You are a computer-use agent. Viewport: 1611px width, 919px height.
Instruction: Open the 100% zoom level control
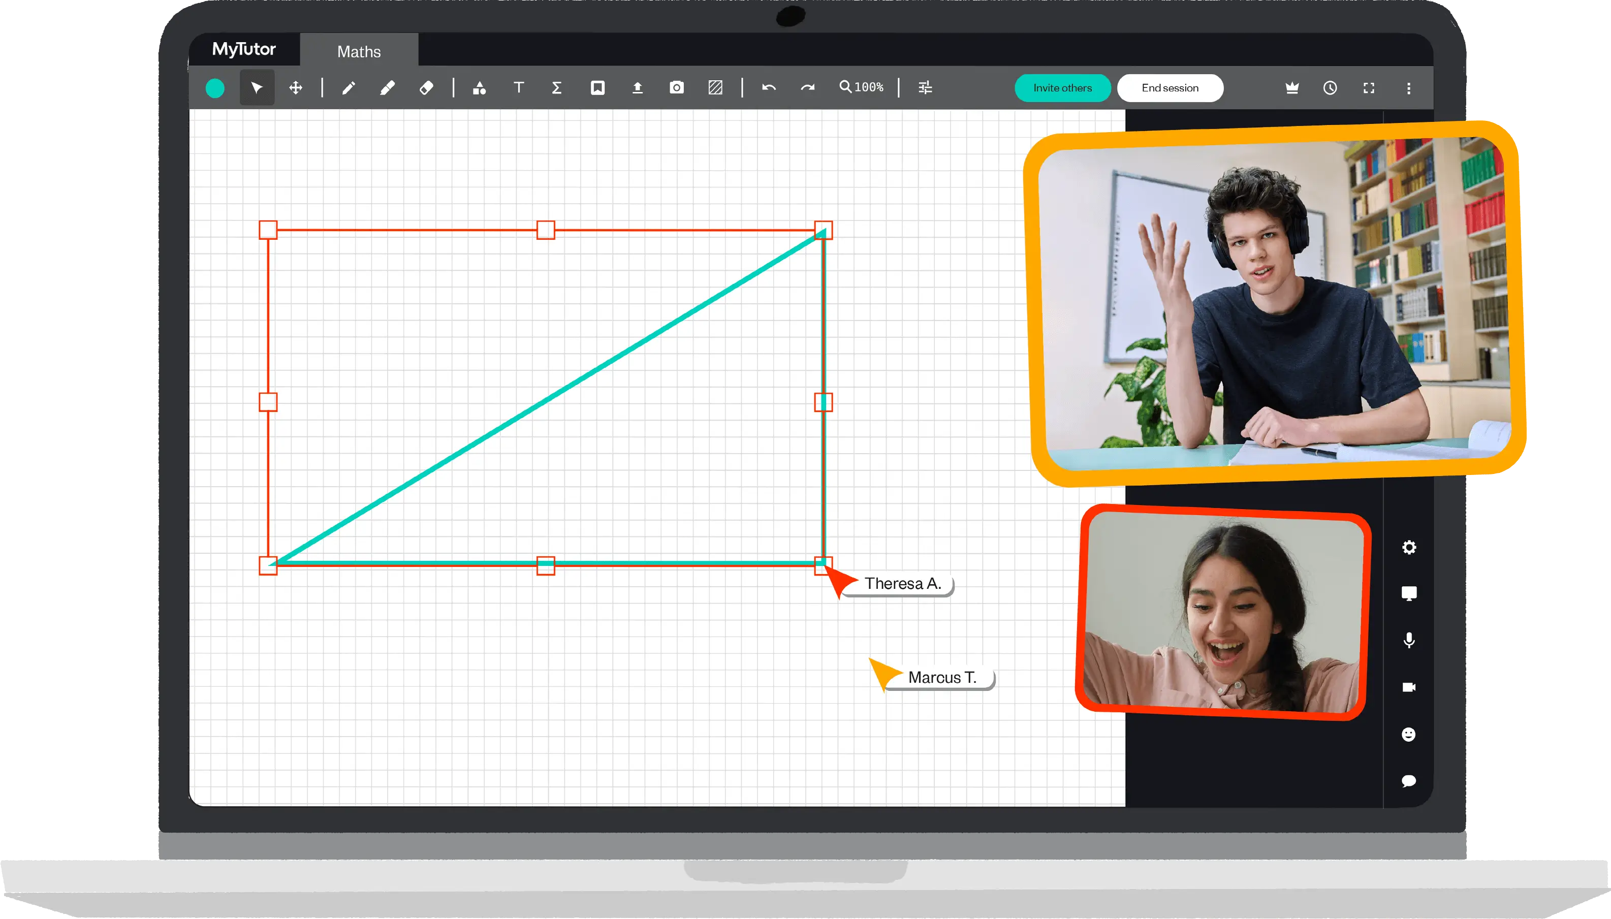(860, 87)
